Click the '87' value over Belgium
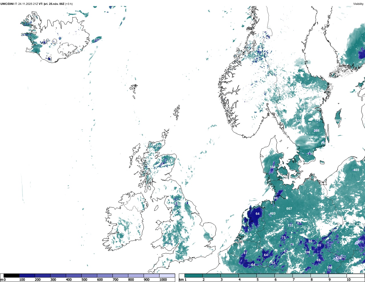Image resolution: width=365 pixels, height=282 pixels. click(246, 253)
